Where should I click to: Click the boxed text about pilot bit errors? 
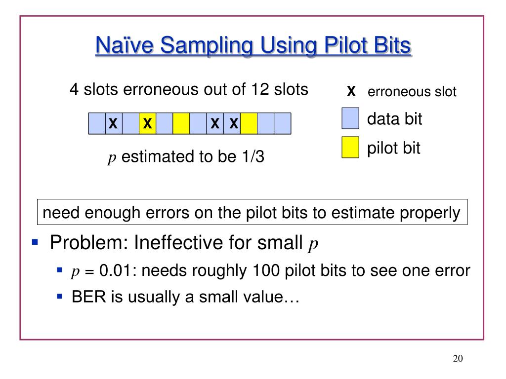[x=252, y=212]
